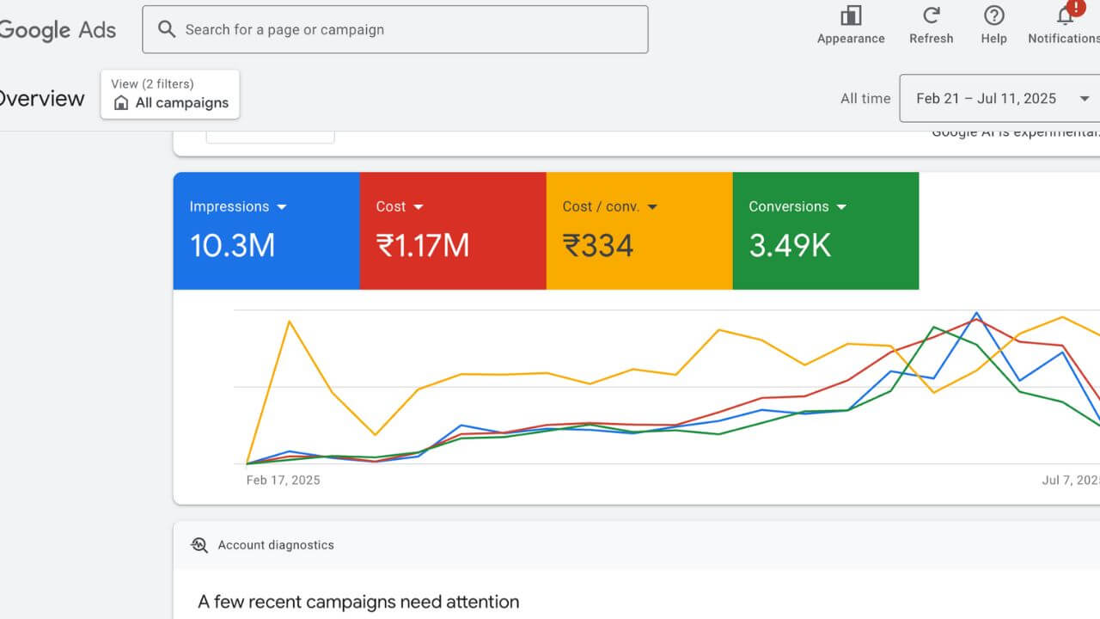The image size is (1100, 619).
Task: Click the magnifier search icon
Action: (166, 29)
